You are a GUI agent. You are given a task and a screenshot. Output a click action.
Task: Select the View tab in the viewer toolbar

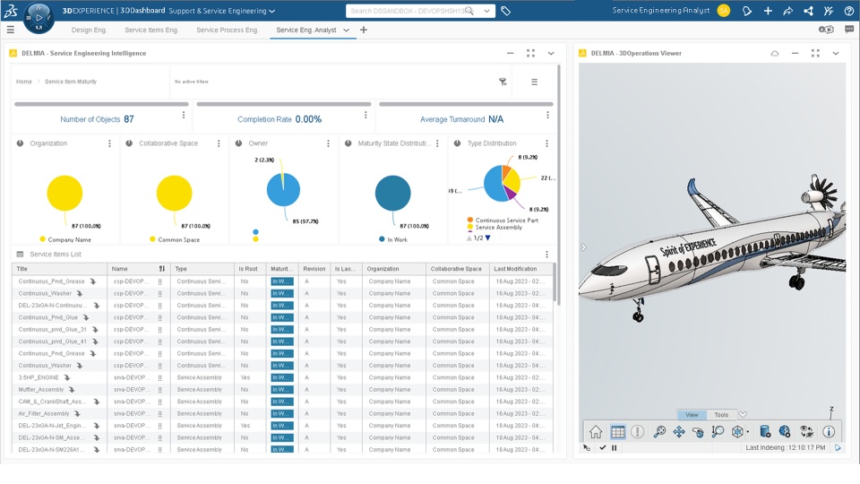[x=692, y=415]
